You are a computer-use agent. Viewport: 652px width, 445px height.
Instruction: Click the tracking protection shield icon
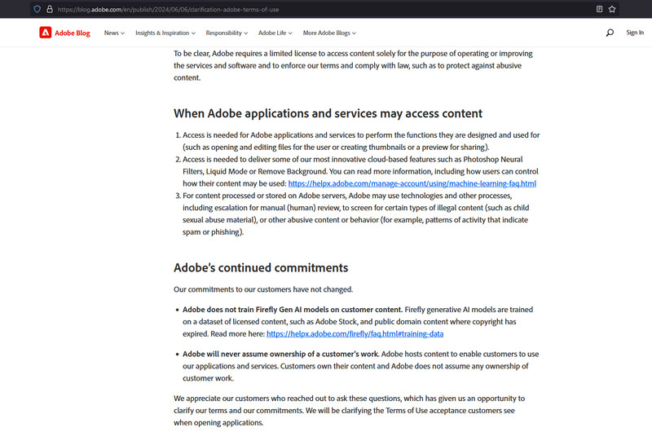[37, 9]
